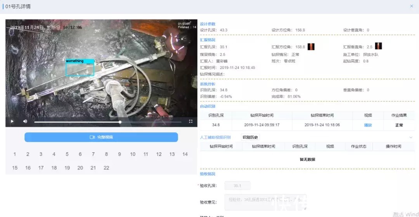
Task: Select video segment 10
Action: [x=133, y=154]
